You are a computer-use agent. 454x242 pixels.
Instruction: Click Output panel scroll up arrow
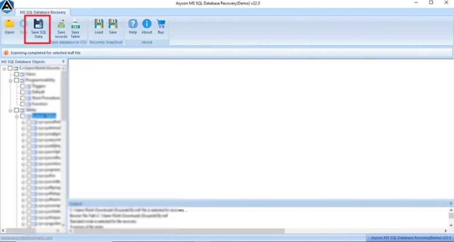click(451, 210)
